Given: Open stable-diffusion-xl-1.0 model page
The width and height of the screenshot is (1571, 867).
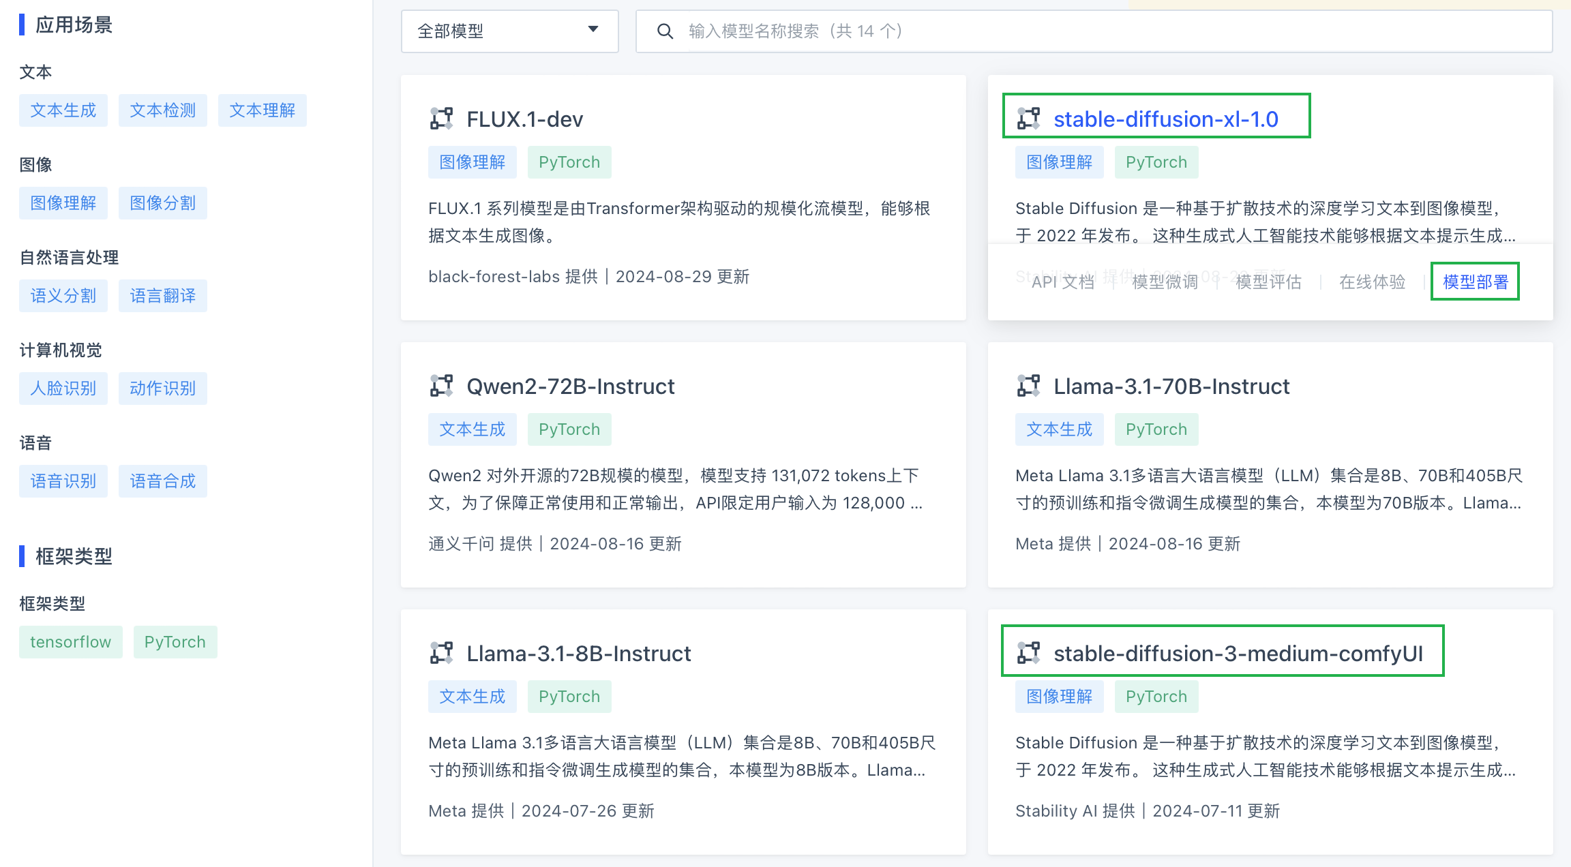Looking at the screenshot, I should 1166,119.
